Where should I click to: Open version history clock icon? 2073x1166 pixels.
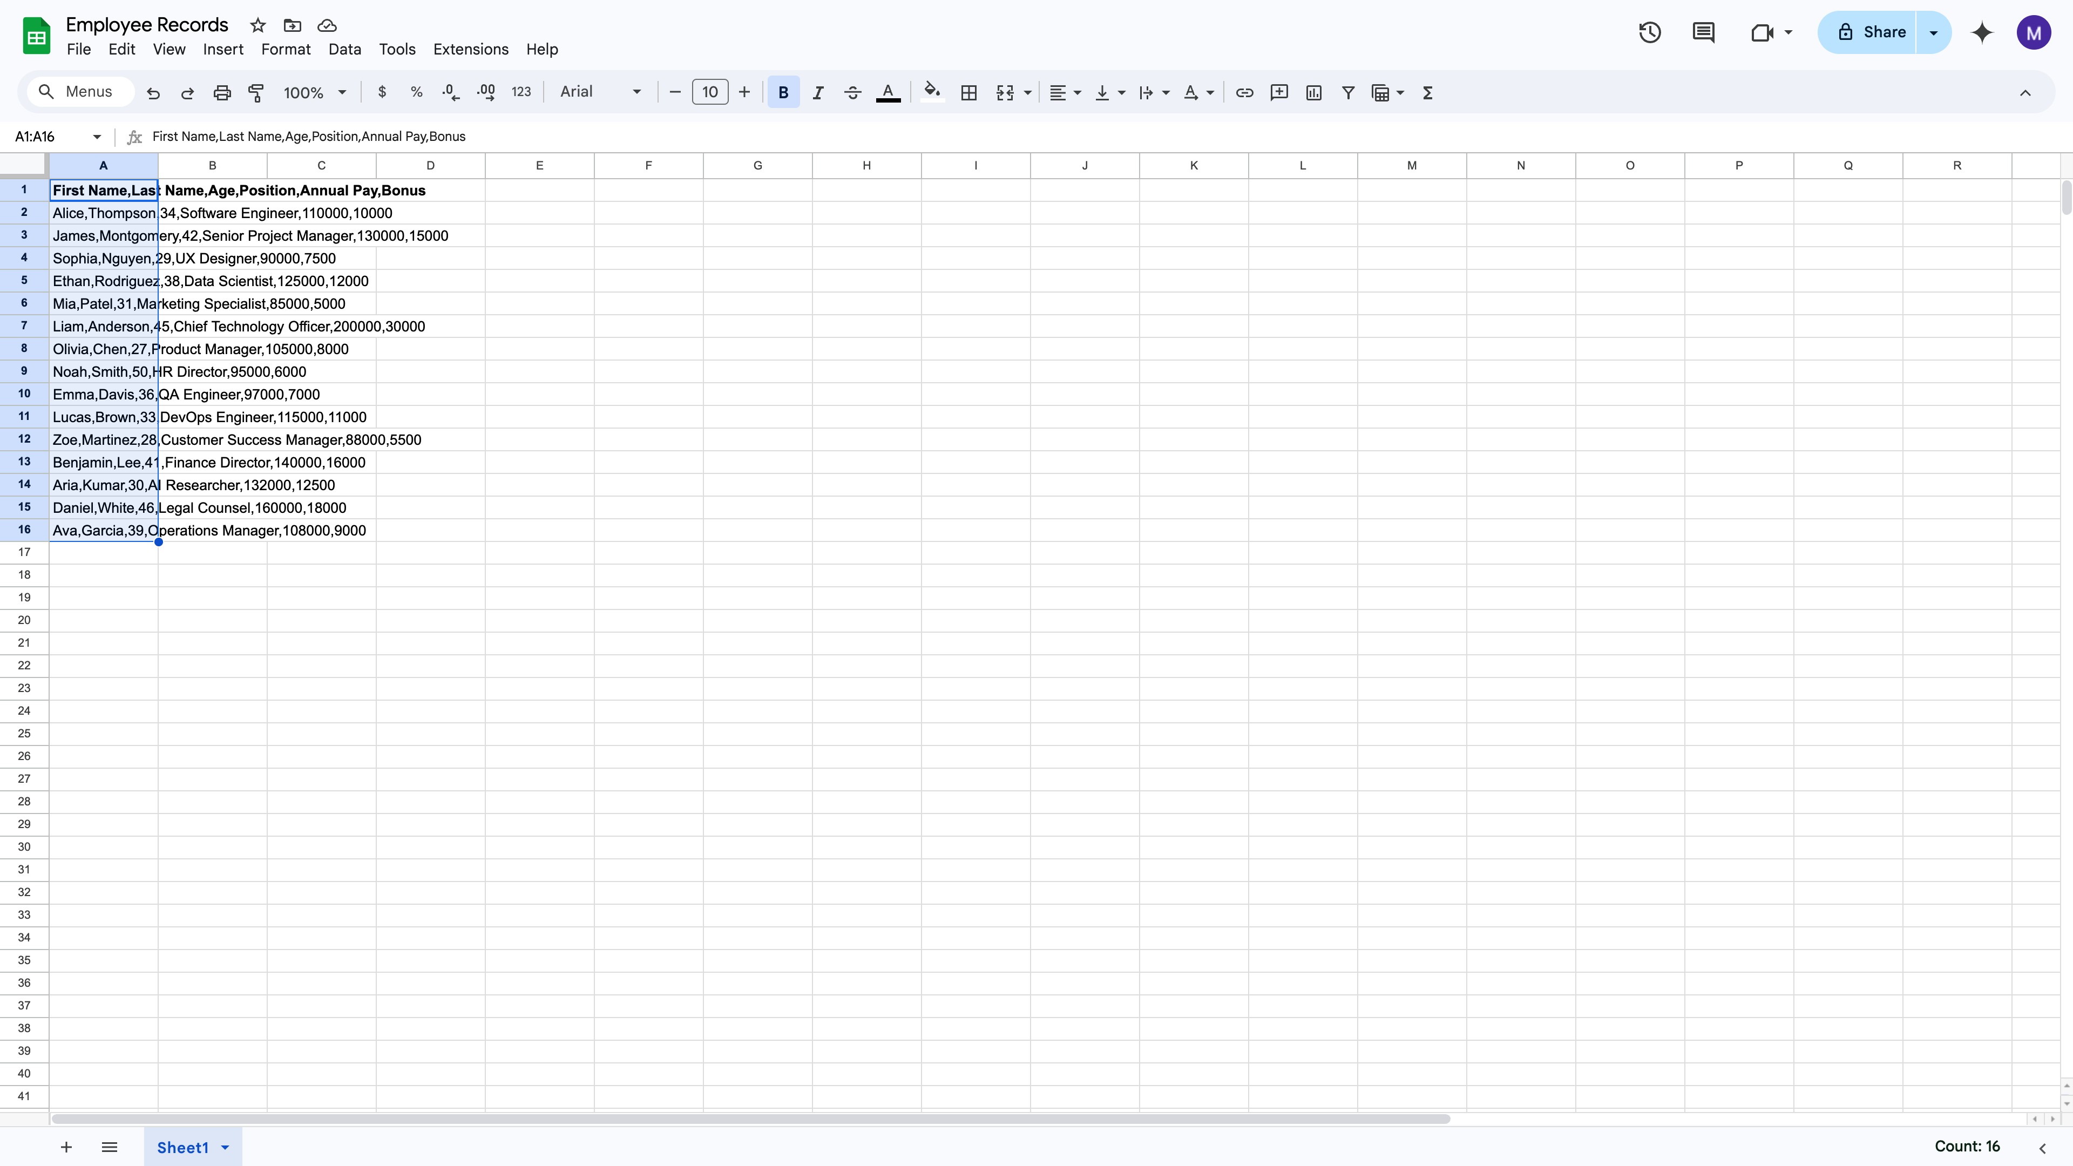point(1650,32)
